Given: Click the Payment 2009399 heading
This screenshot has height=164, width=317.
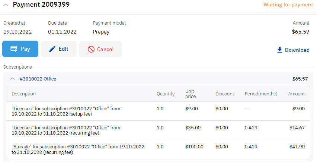Looking at the screenshot, I should [x=41, y=4].
